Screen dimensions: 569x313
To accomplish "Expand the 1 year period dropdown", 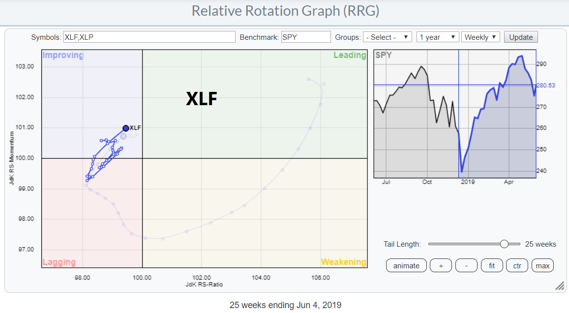I will coord(437,37).
